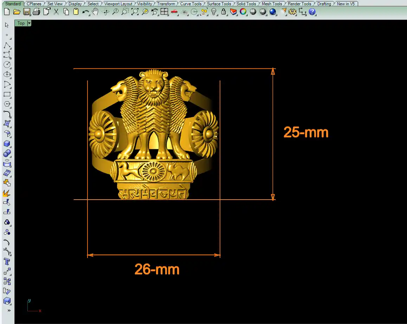The height and width of the screenshot is (324, 407).
Task: Toggle the Lock objects padlock icon
Action: pos(224,12)
